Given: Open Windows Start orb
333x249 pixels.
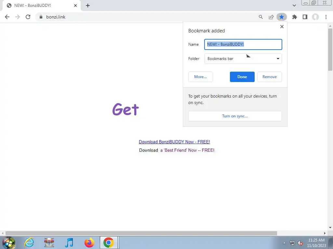Looking at the screenshot, I should (x=8, y=243).
